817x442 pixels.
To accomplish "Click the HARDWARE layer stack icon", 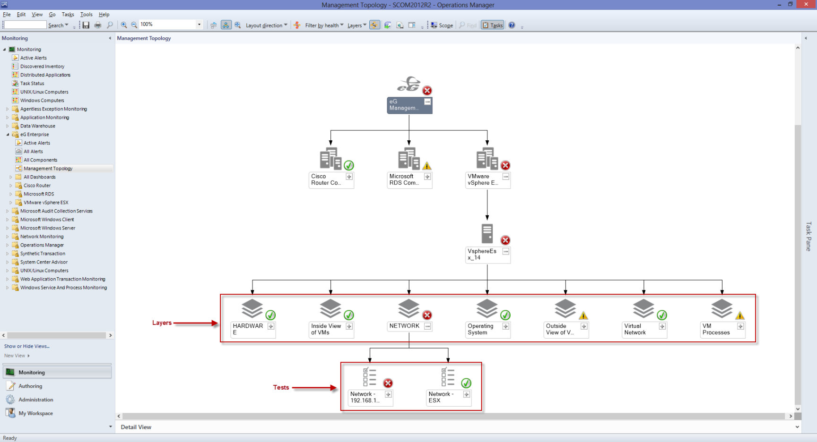I will pyautogui.click(x=252, y=309).
